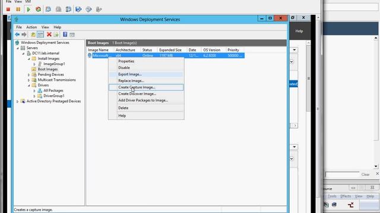380x213 pixels.
Task: Click the scroll-down arrow of right window
Action: (x=376, y=166)
